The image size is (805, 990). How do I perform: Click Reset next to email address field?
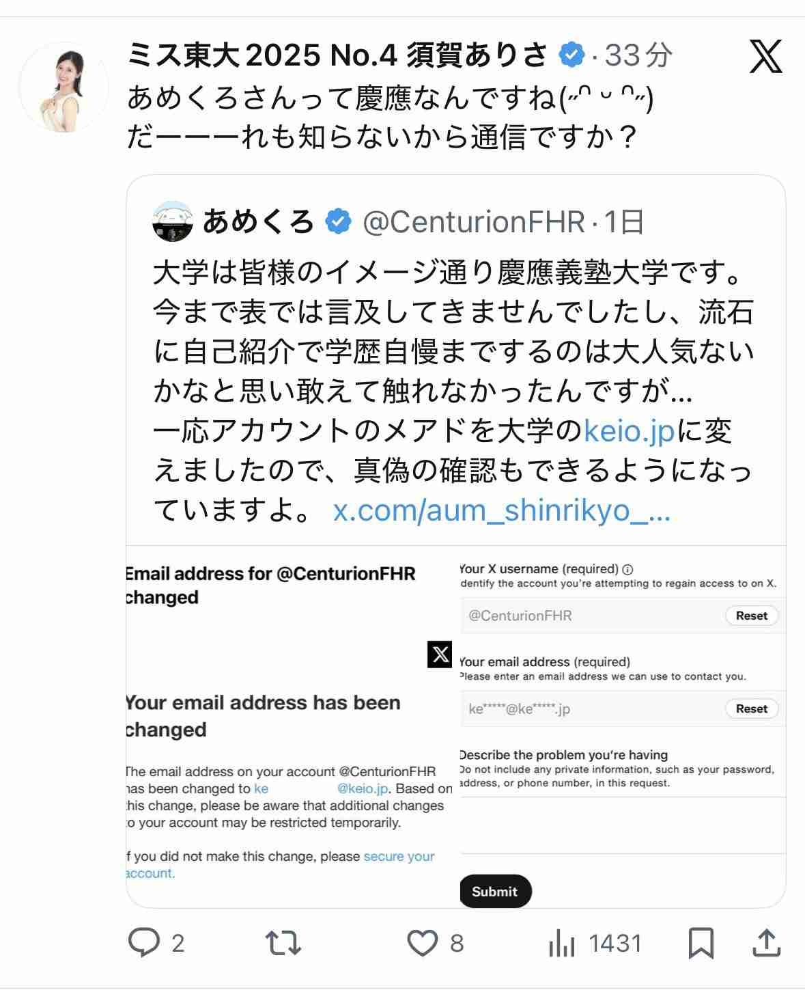(751, 709)
